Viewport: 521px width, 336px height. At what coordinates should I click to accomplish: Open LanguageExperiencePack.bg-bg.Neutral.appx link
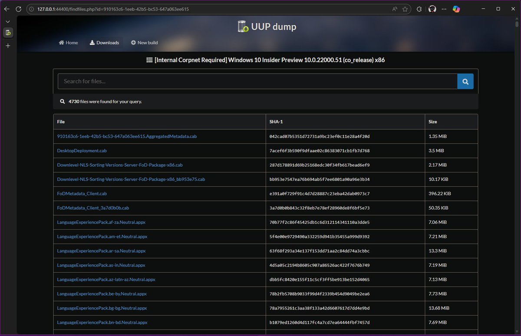pos(102,308)
